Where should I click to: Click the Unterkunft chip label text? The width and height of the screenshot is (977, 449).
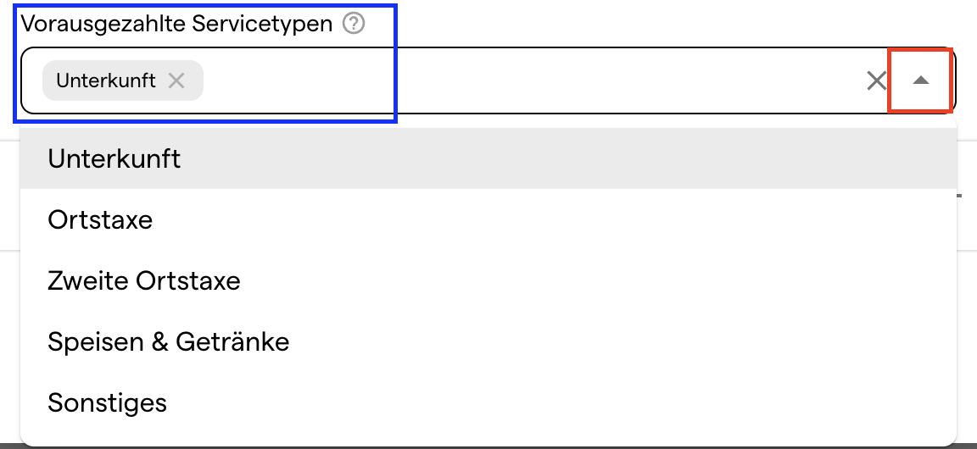coord(106,80)
